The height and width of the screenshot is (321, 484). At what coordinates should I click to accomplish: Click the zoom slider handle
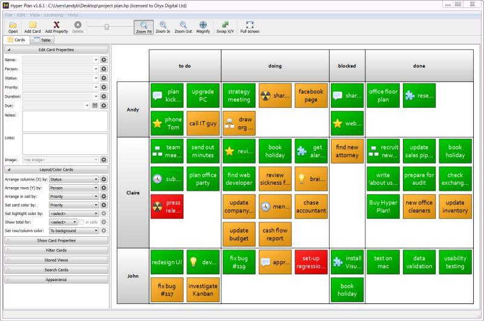click(107, 27)
